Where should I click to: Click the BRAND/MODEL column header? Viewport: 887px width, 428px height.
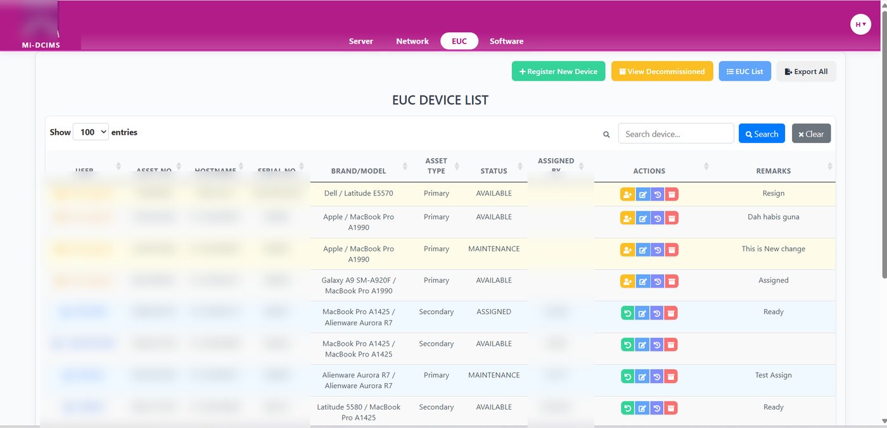358,171
